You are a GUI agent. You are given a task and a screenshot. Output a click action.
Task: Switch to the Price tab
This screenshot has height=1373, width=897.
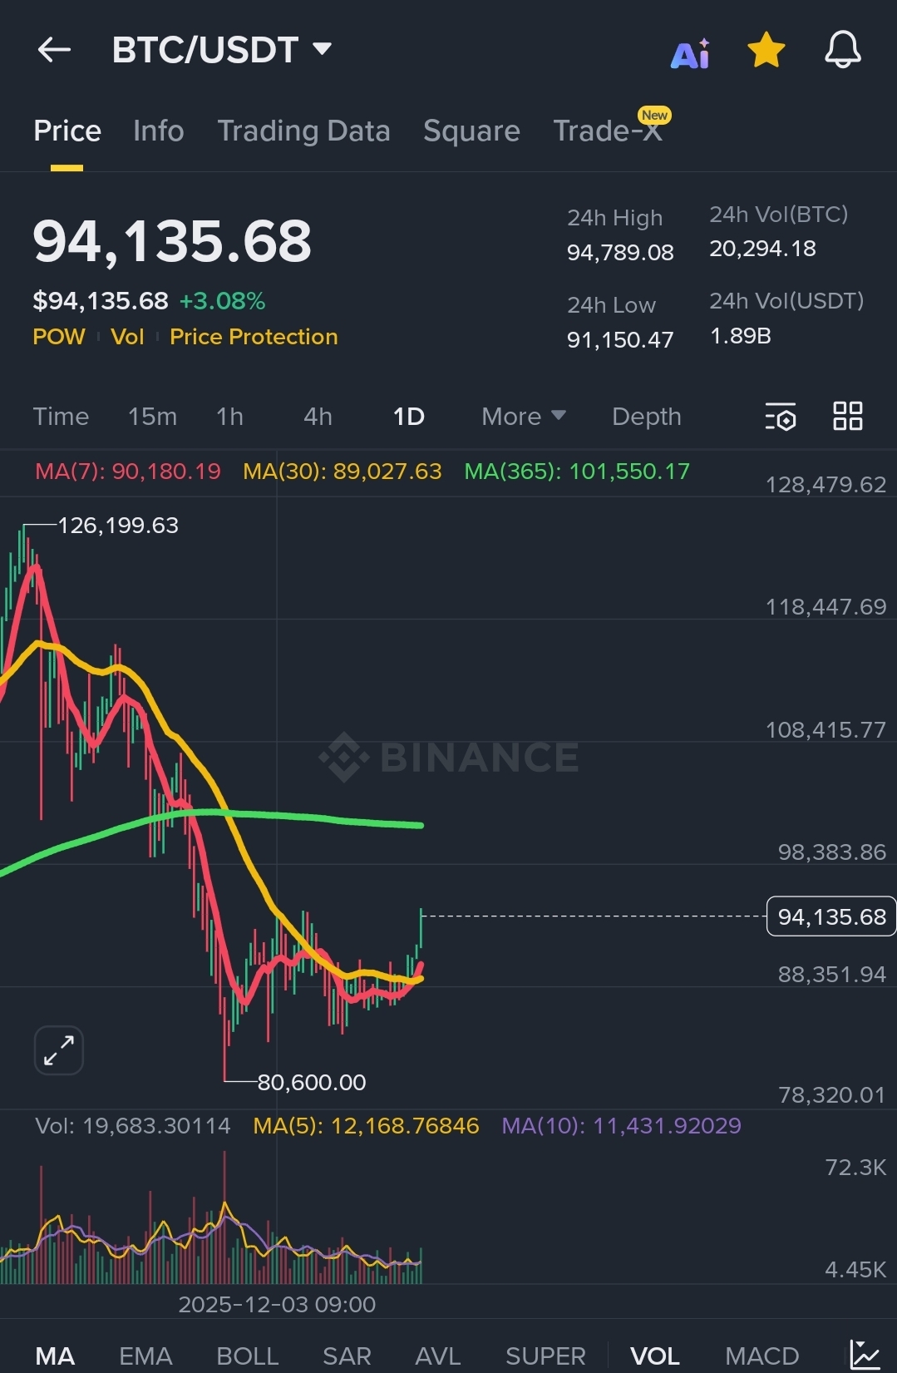click(x=67, y=131)
